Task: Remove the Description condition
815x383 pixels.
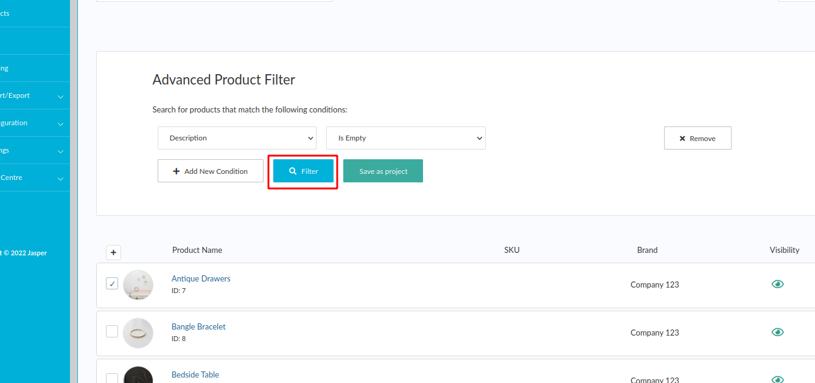Action: 697,139
